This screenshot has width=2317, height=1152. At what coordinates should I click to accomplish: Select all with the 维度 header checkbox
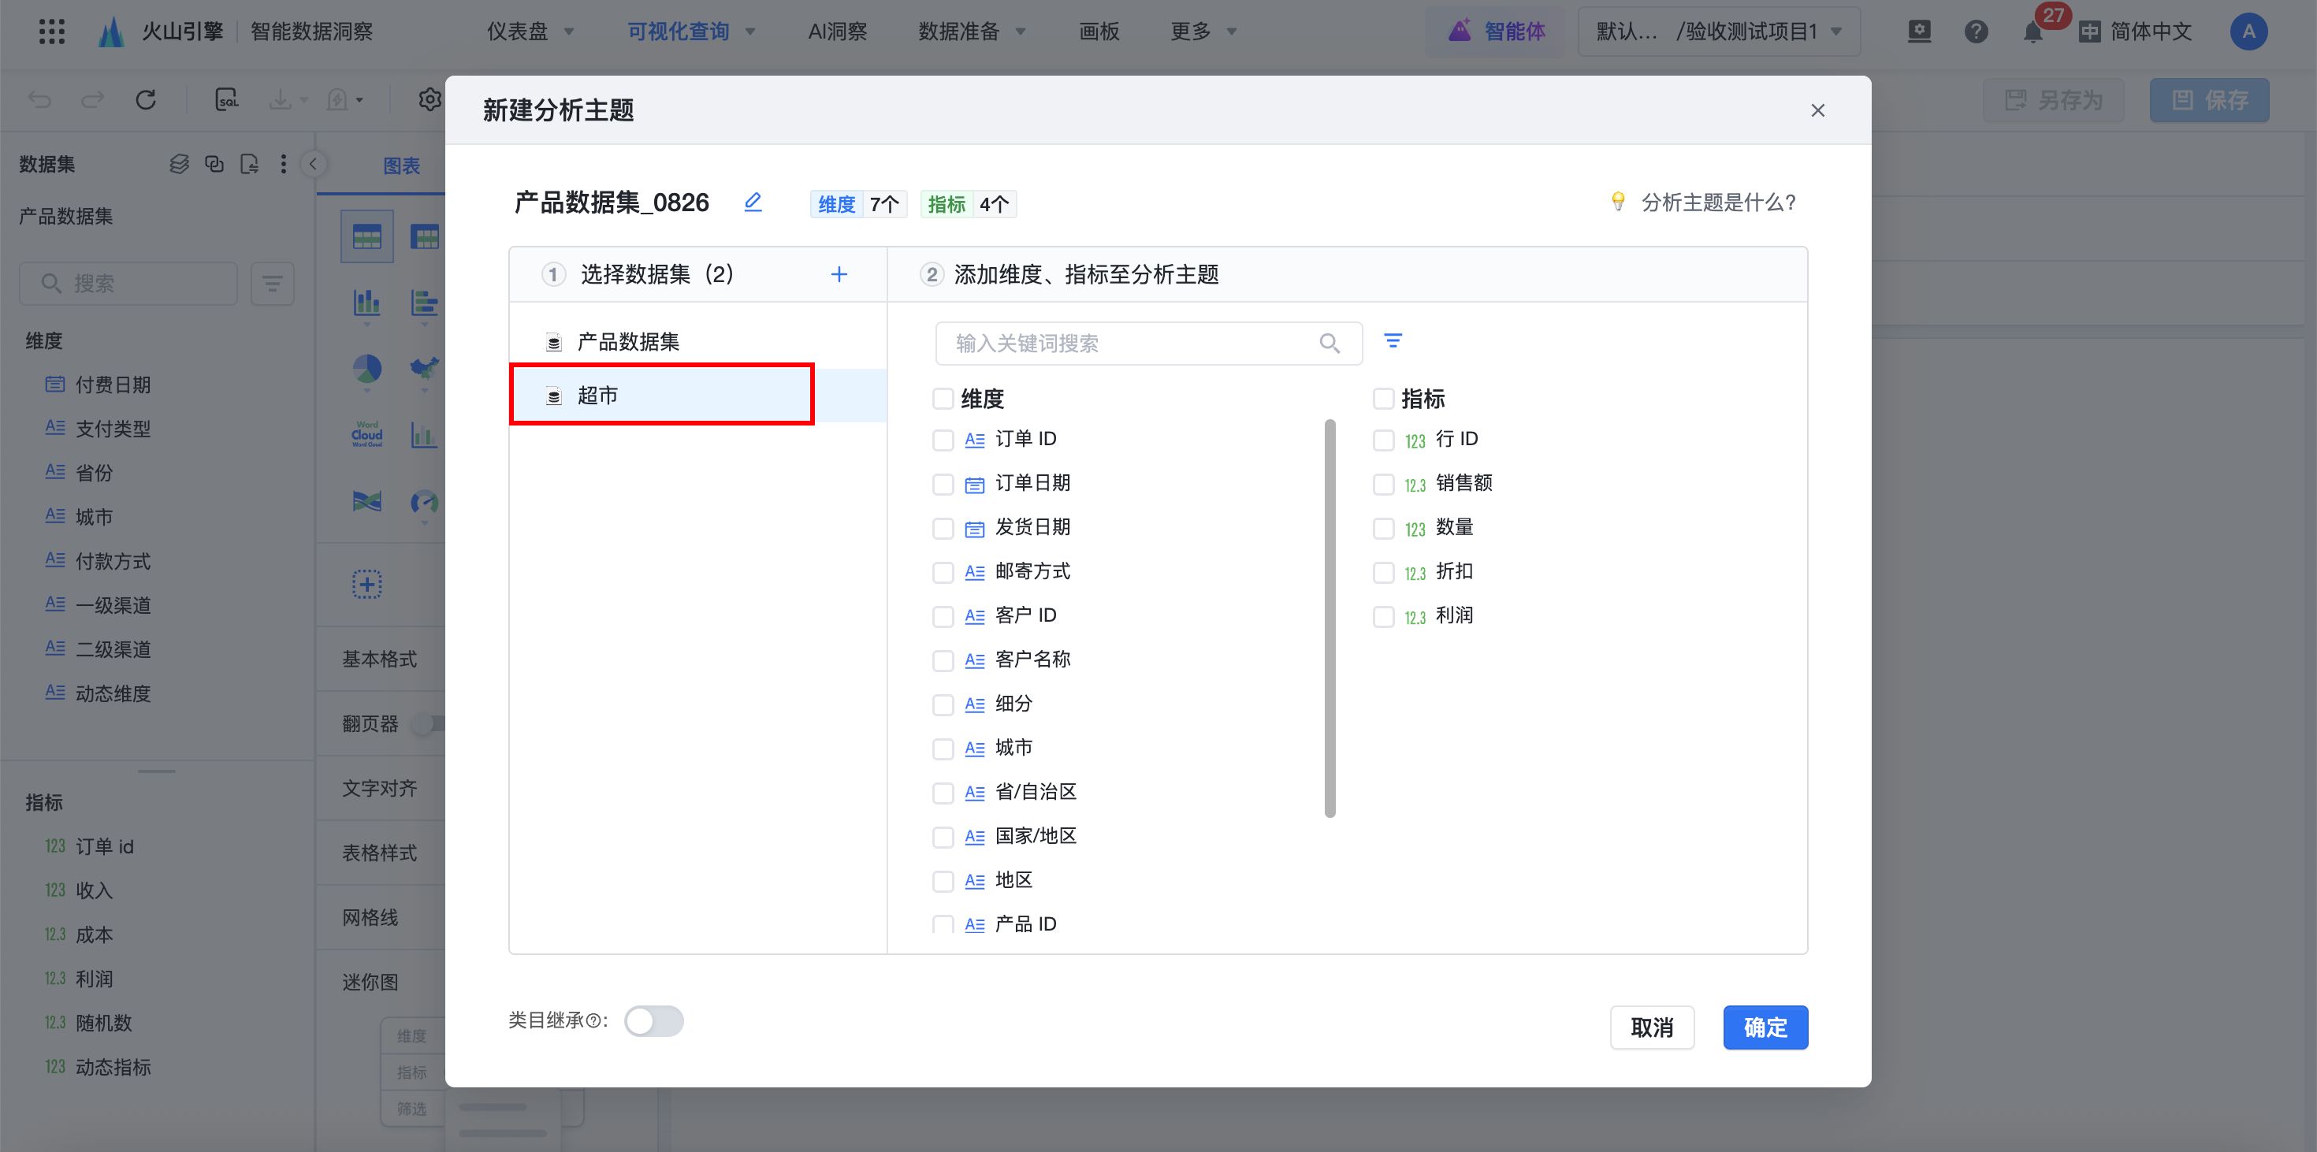pos(943,399)
